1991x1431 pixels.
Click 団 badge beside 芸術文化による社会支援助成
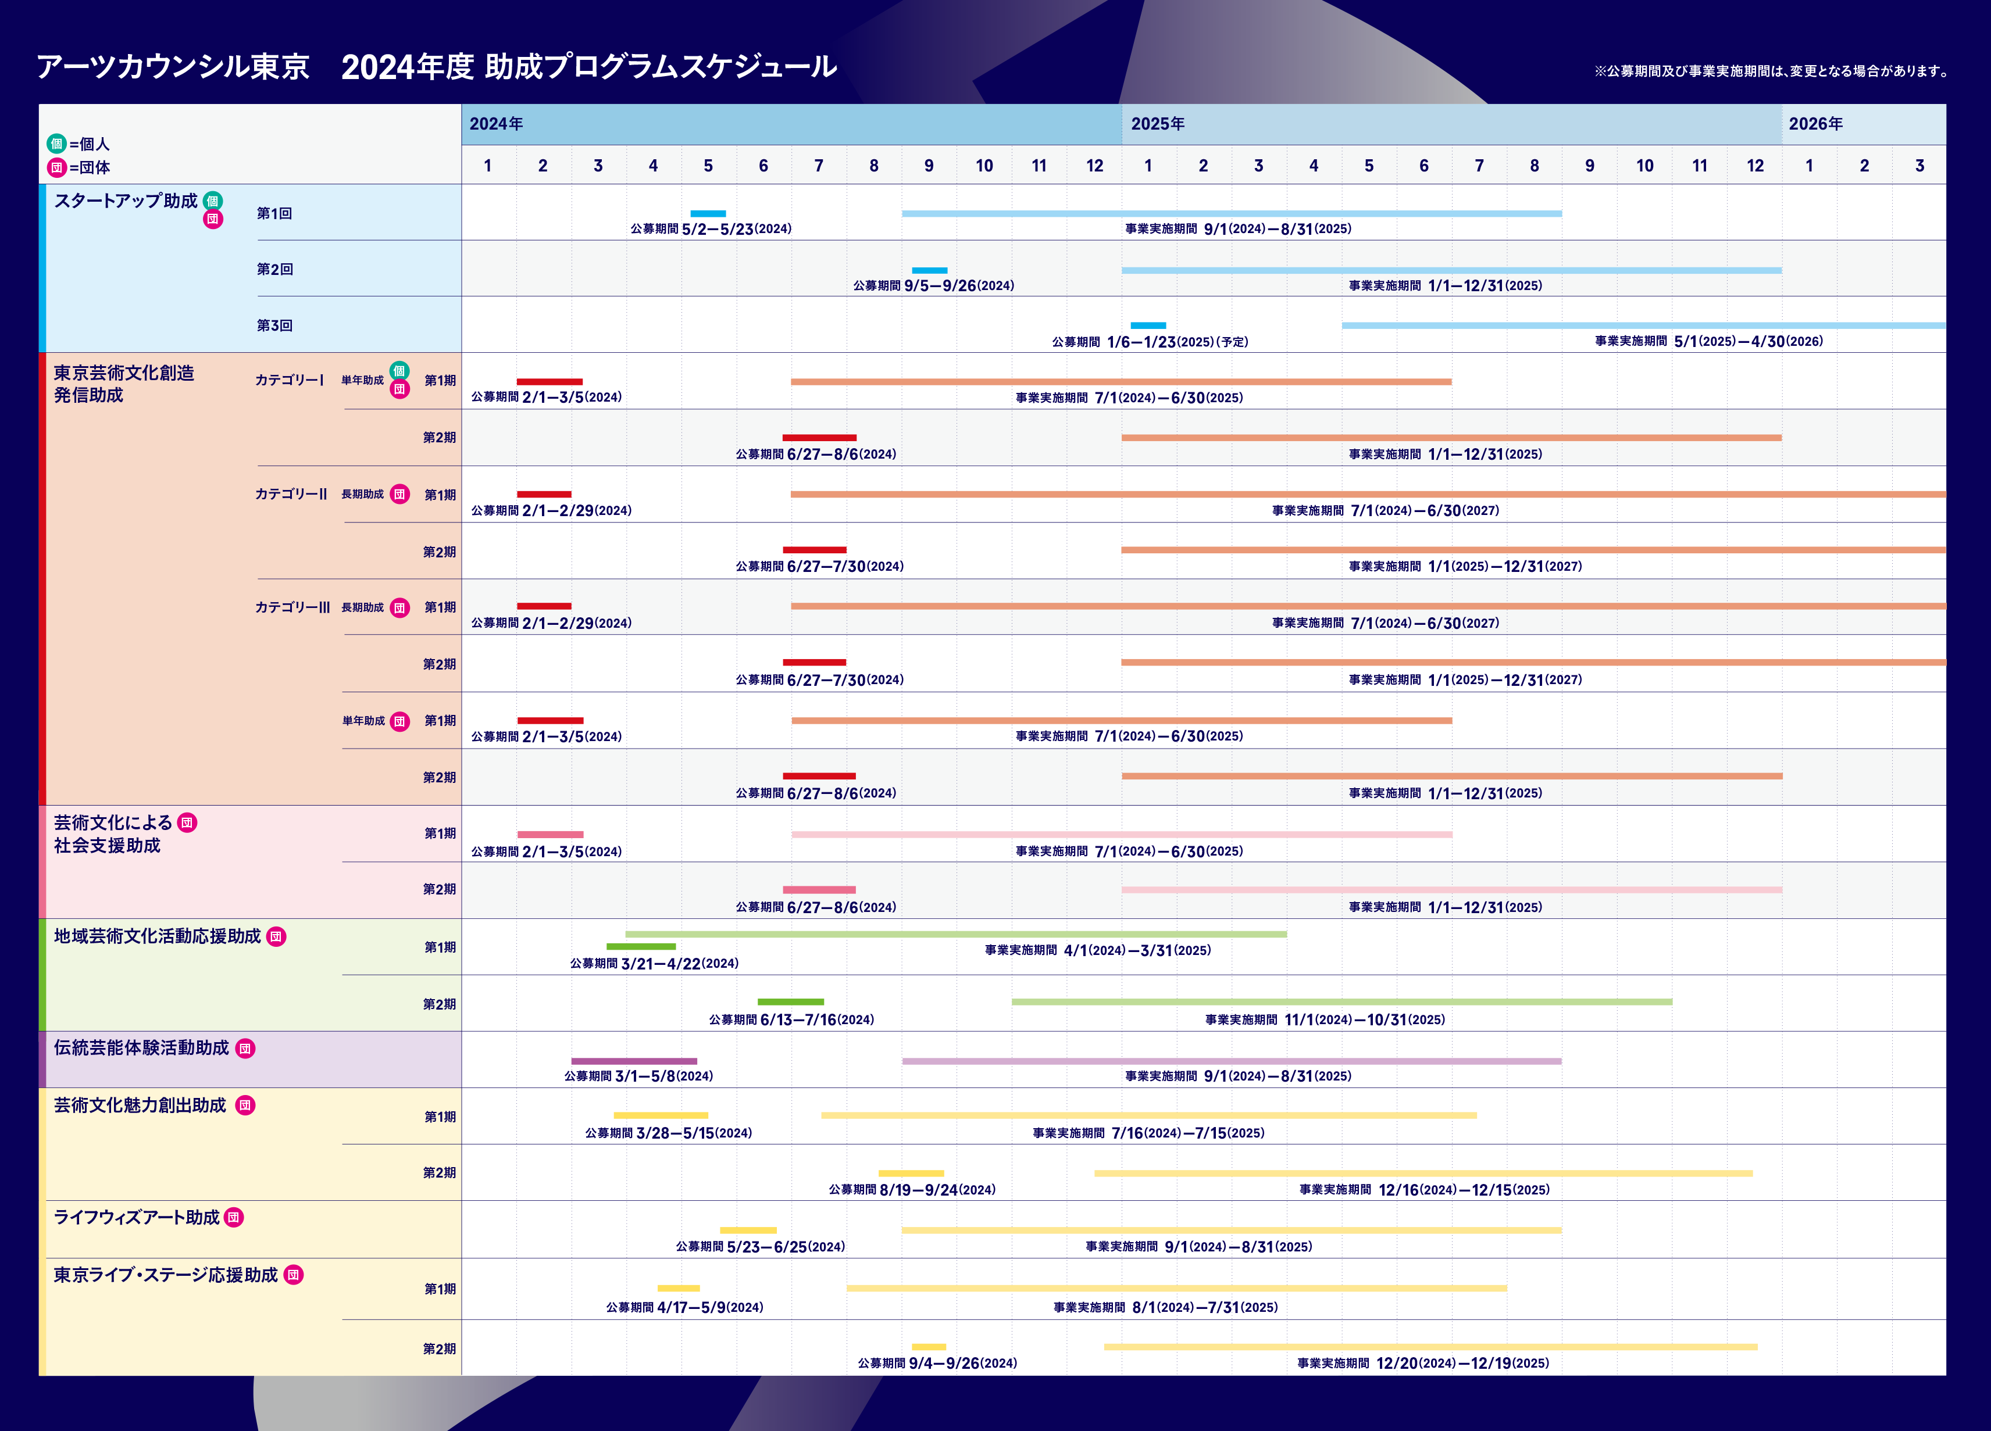coord(187,822)
